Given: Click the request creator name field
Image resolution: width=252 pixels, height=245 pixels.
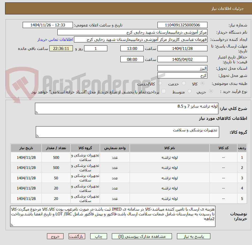Looking at the screenshot, I should click(x=141, y=39).
